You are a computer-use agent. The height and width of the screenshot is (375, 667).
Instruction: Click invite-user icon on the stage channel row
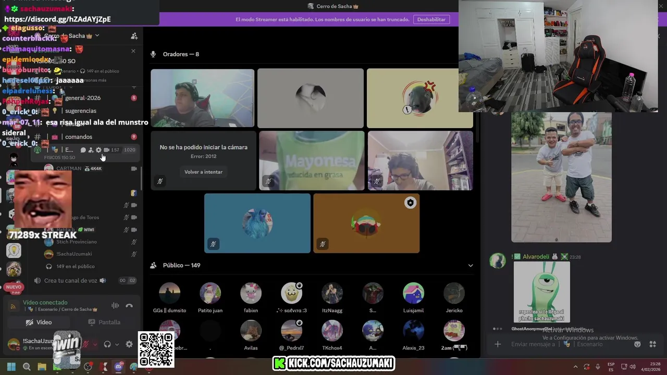pos(91,150)
